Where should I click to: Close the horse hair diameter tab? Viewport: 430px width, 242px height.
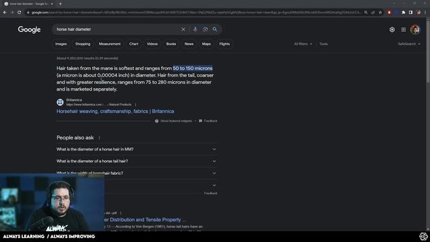pos(52,4)
